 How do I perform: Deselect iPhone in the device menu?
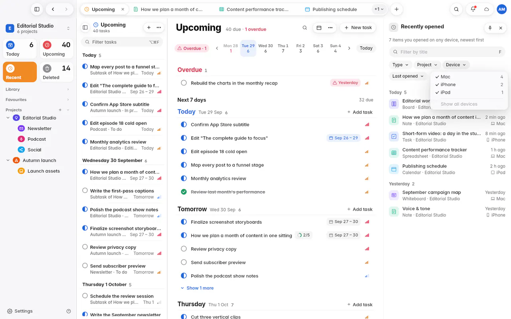469,85
